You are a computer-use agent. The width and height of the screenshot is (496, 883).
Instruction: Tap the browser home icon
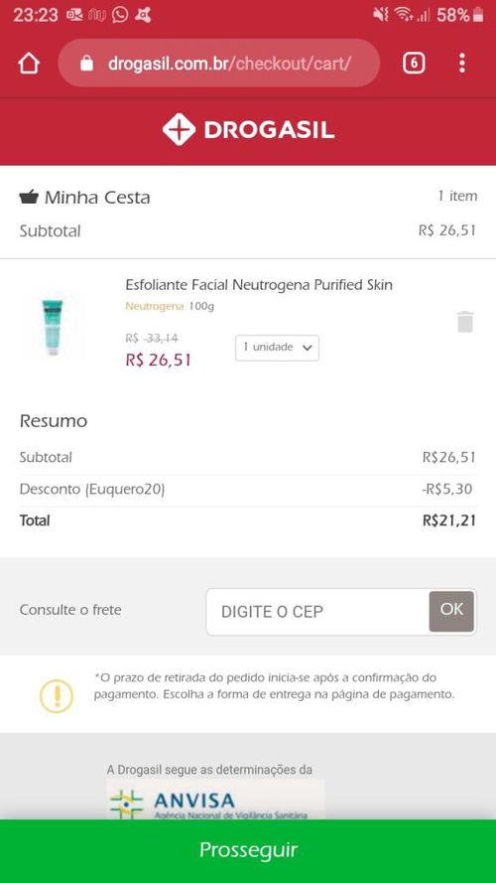(x=29, y=64)
